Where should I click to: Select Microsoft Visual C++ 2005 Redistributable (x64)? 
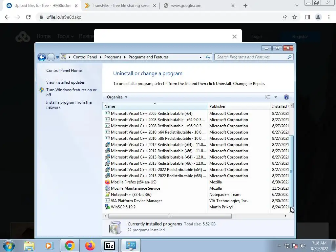tap(152, 114)
